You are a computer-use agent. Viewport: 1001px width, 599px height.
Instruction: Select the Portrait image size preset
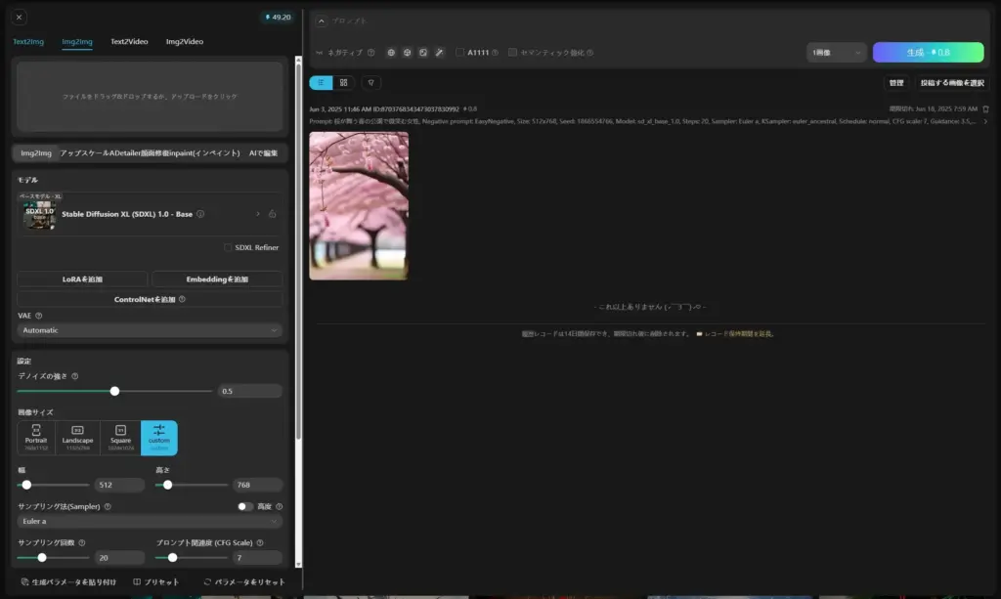(x=36, y=438)
